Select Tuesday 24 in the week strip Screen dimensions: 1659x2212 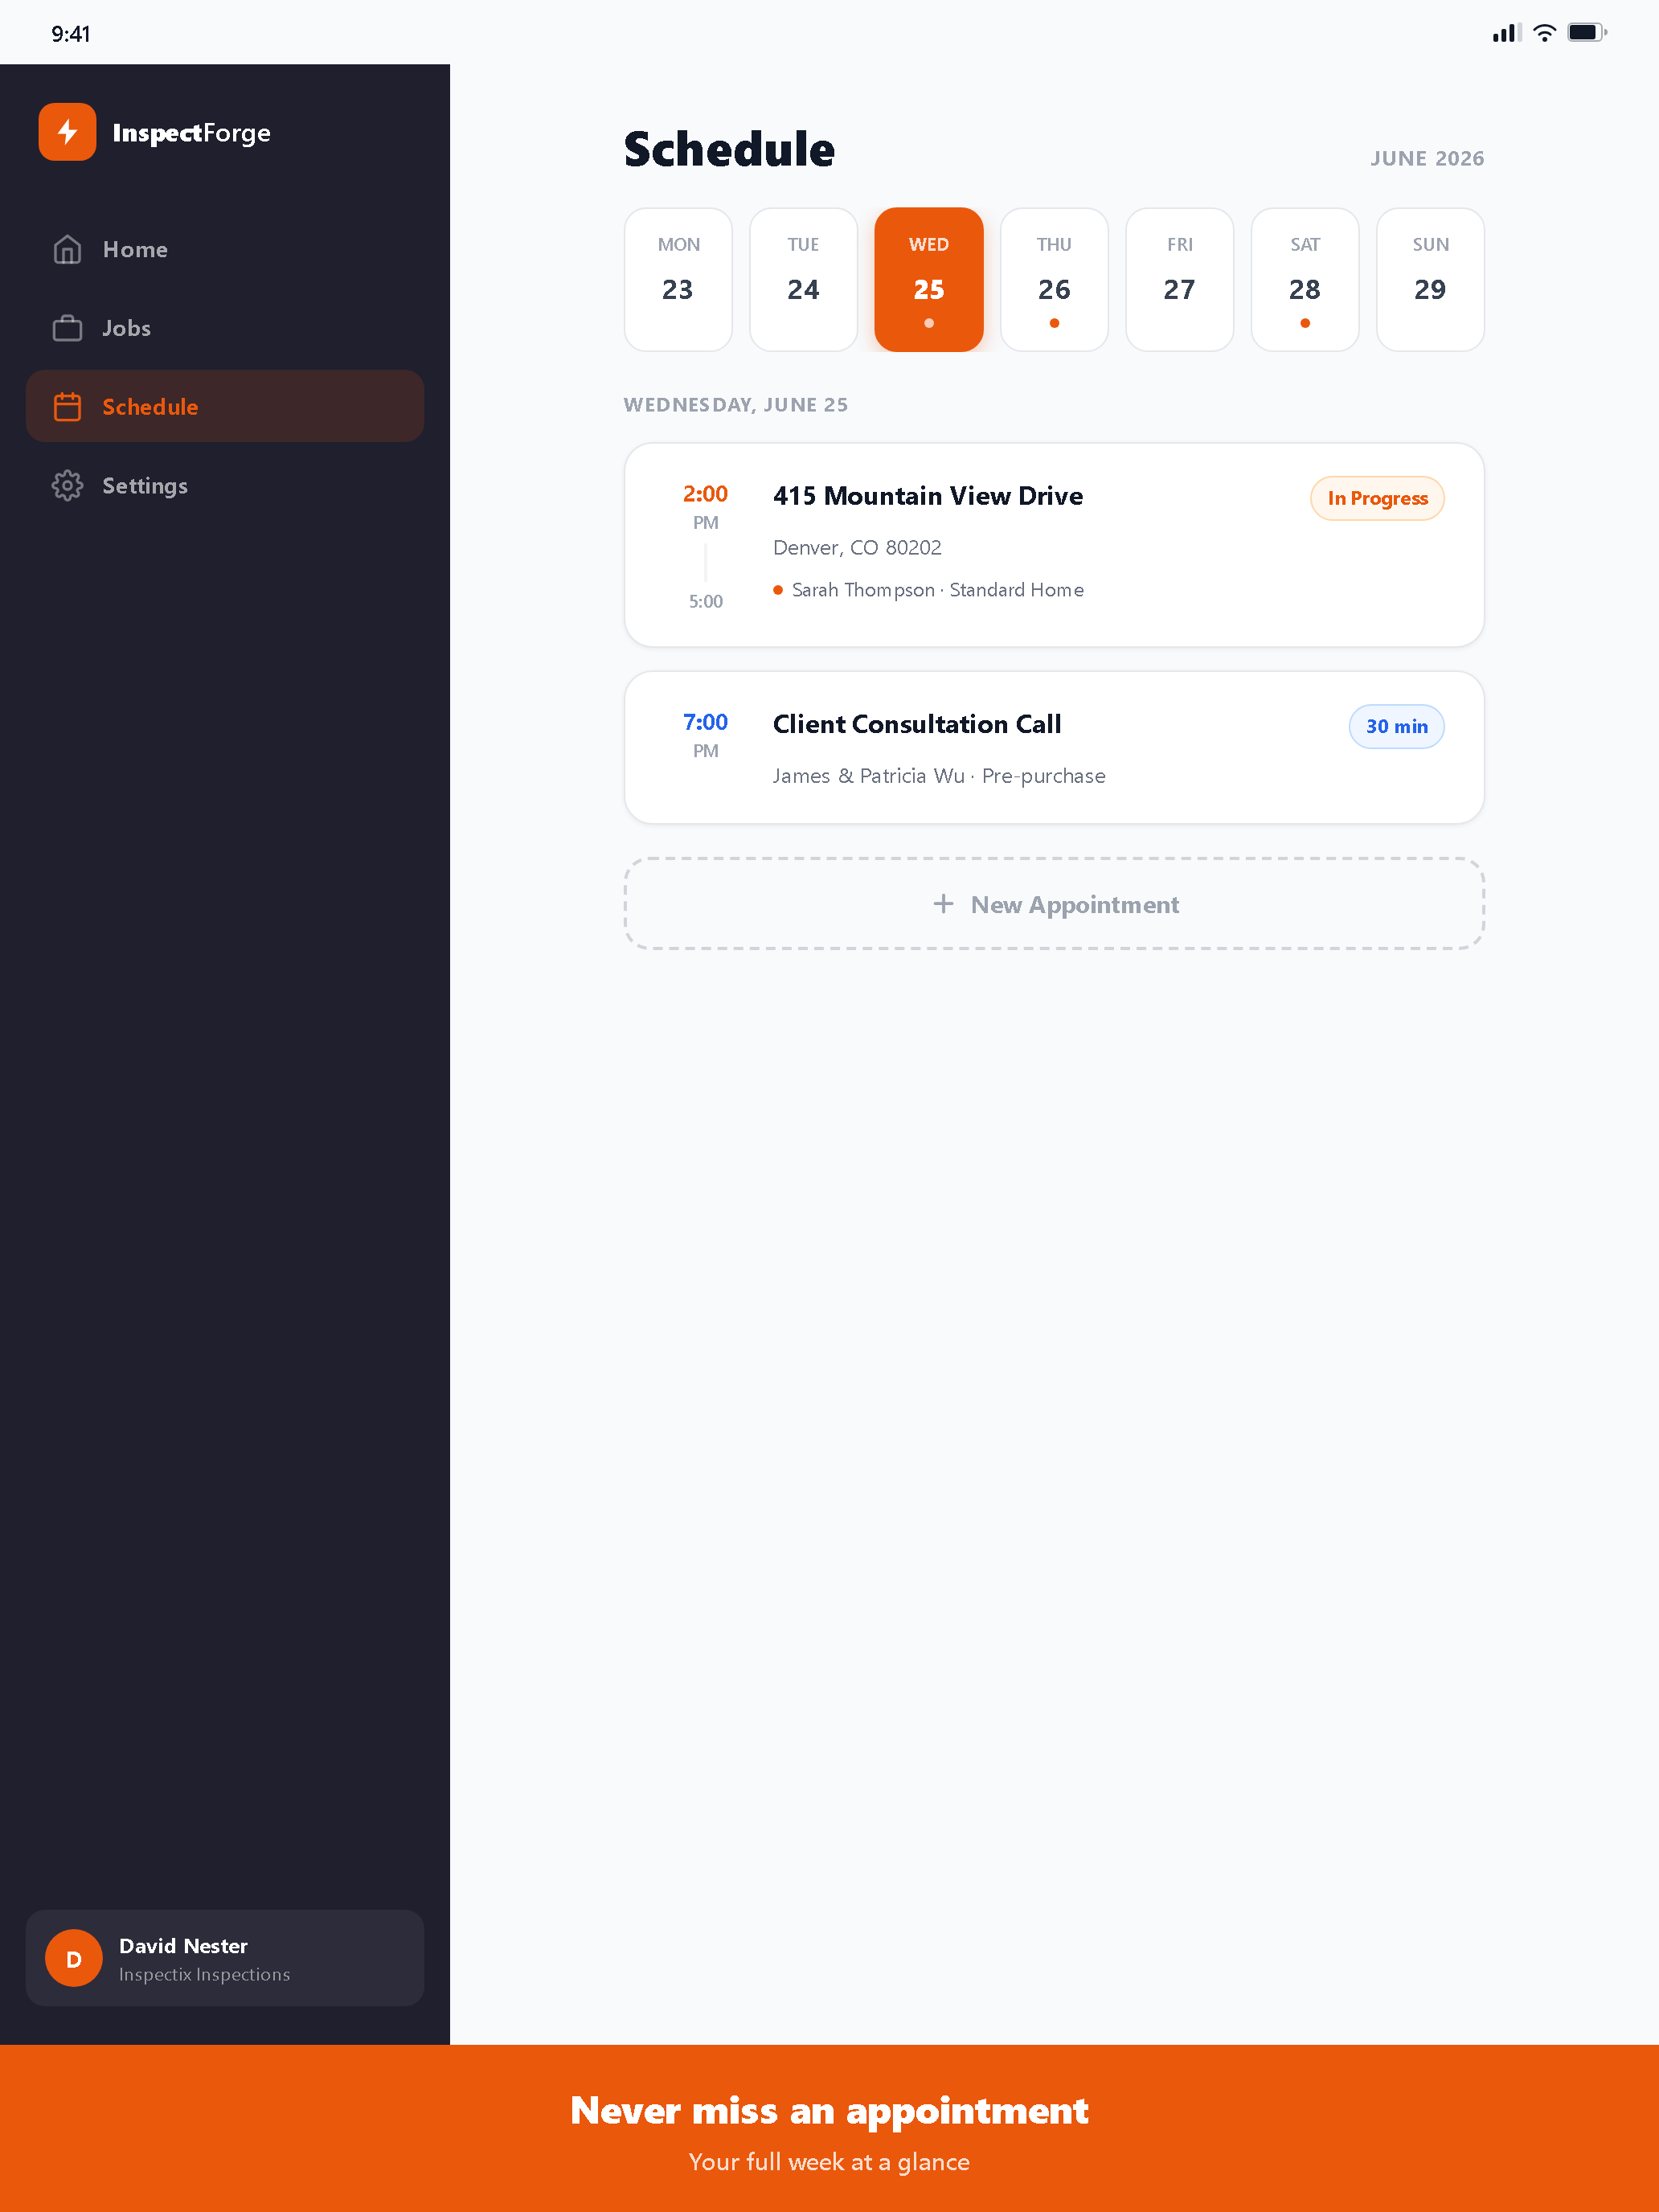[803, 280]
